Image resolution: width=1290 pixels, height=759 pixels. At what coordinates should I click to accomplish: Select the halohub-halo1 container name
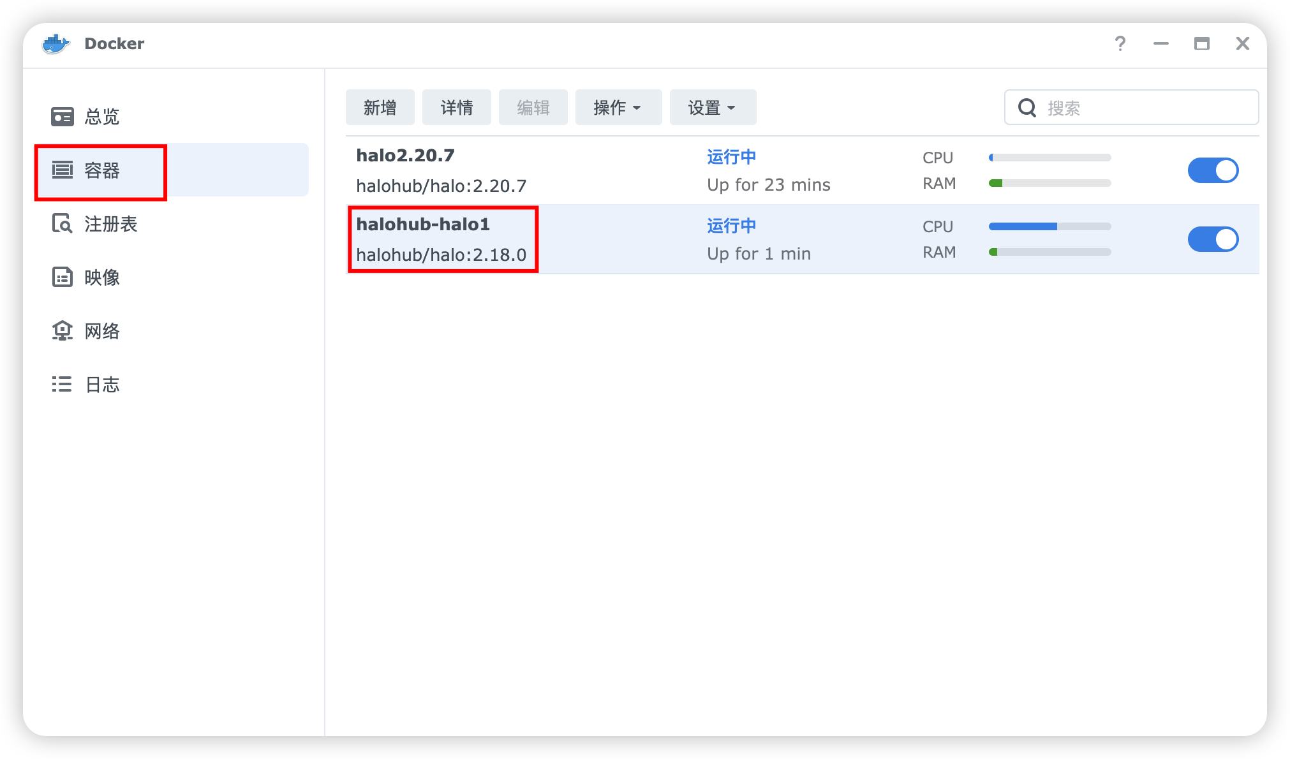pyautogui.click(x=423, y=225)
